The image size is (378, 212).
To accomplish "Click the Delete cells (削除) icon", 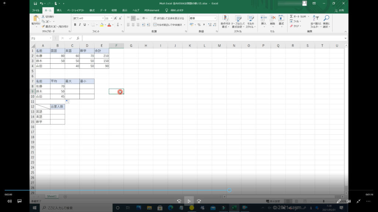I will 272,19.
